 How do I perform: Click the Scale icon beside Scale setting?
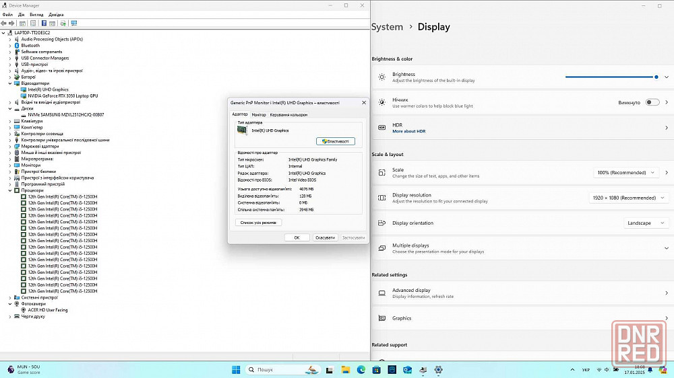tap(381, 172)
